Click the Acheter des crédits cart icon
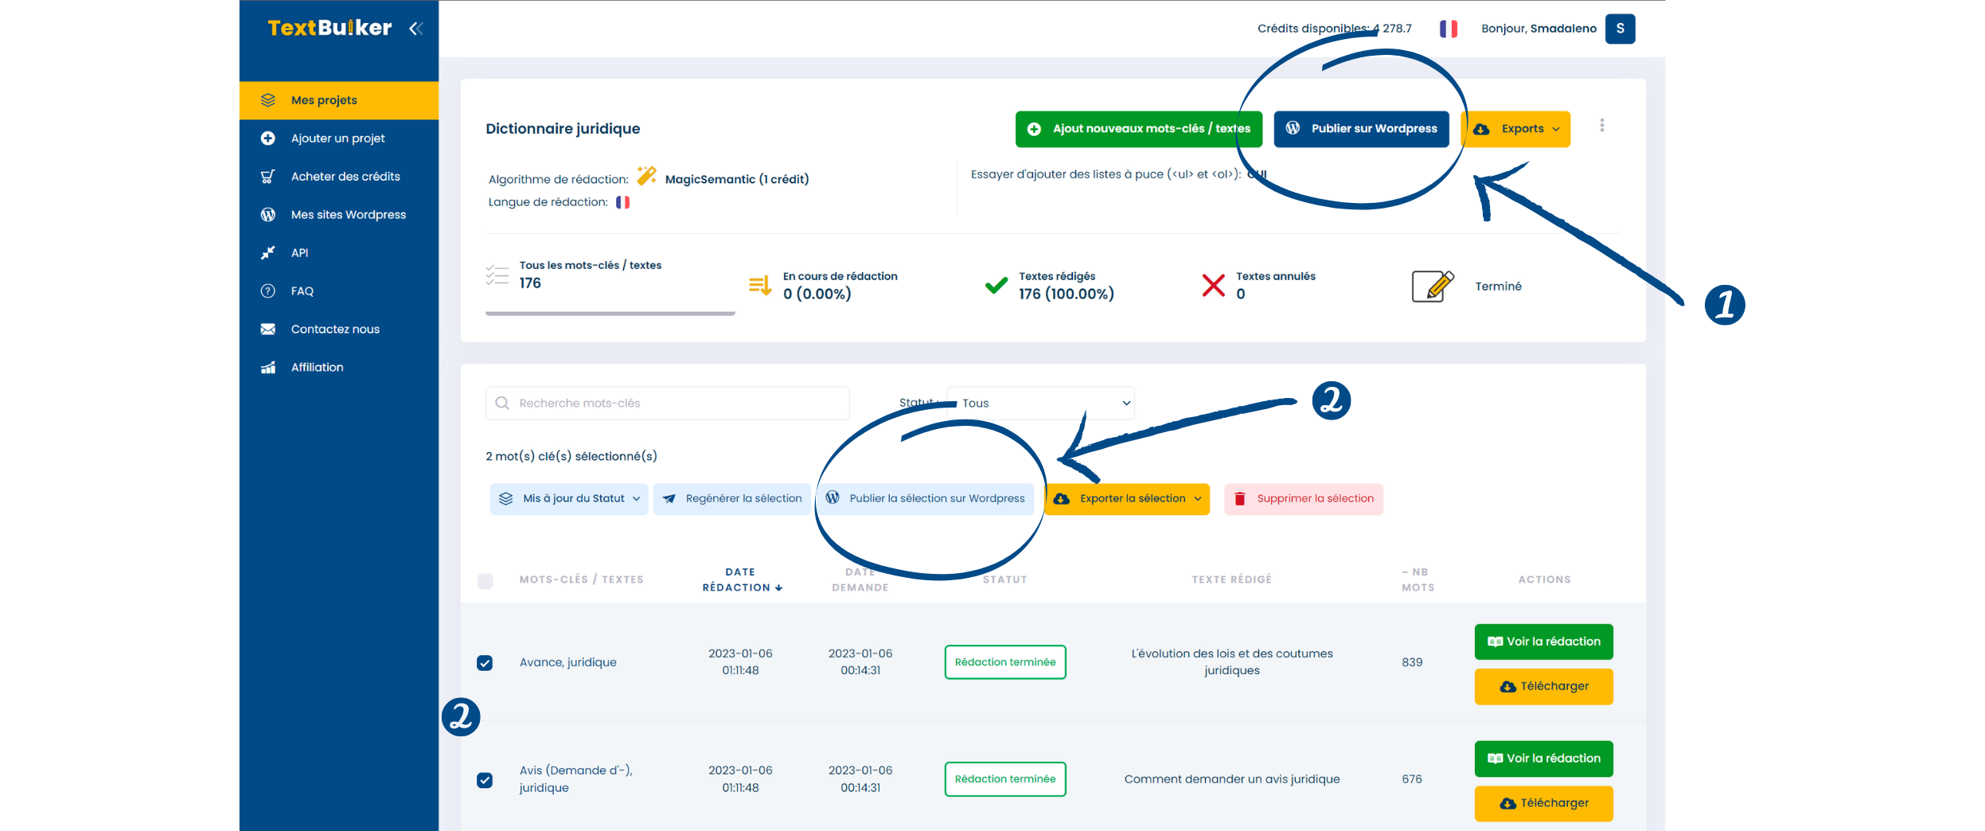Viewport: 1985px width, 831px height. tap(267, 176)
